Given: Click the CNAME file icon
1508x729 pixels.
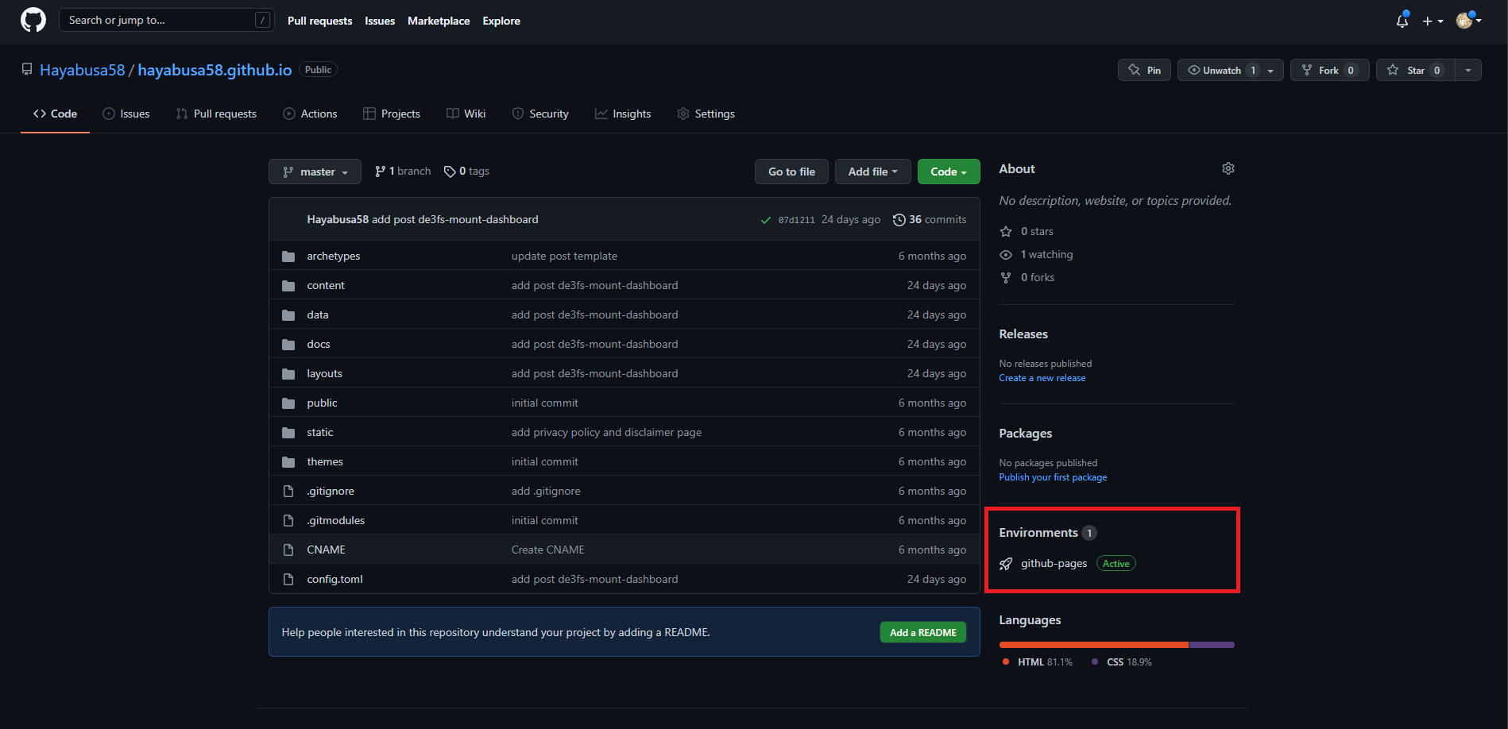Looking at the screenshot, I should [288, 550].
